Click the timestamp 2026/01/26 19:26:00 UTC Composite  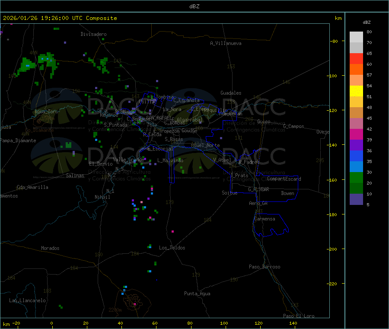pos(60,18)
